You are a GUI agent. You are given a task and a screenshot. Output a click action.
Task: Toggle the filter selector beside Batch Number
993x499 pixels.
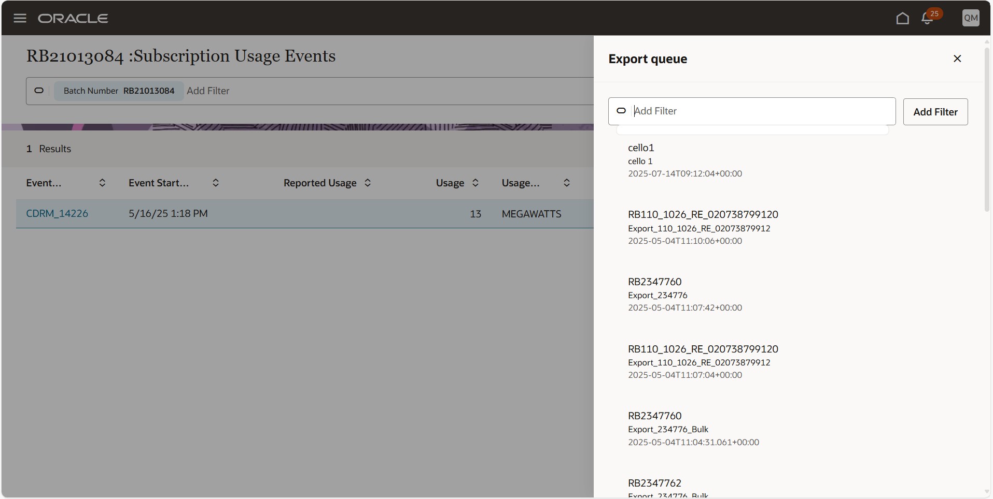pos(38,91)
